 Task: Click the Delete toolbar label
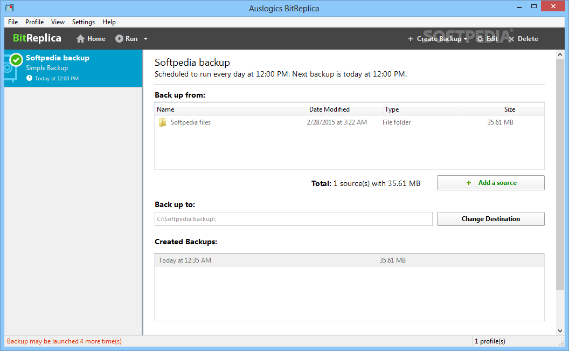click(528, 39)
